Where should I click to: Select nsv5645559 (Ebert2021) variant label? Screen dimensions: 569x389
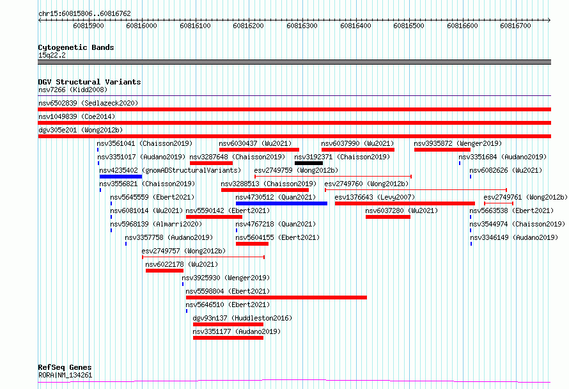coord(152,197)
